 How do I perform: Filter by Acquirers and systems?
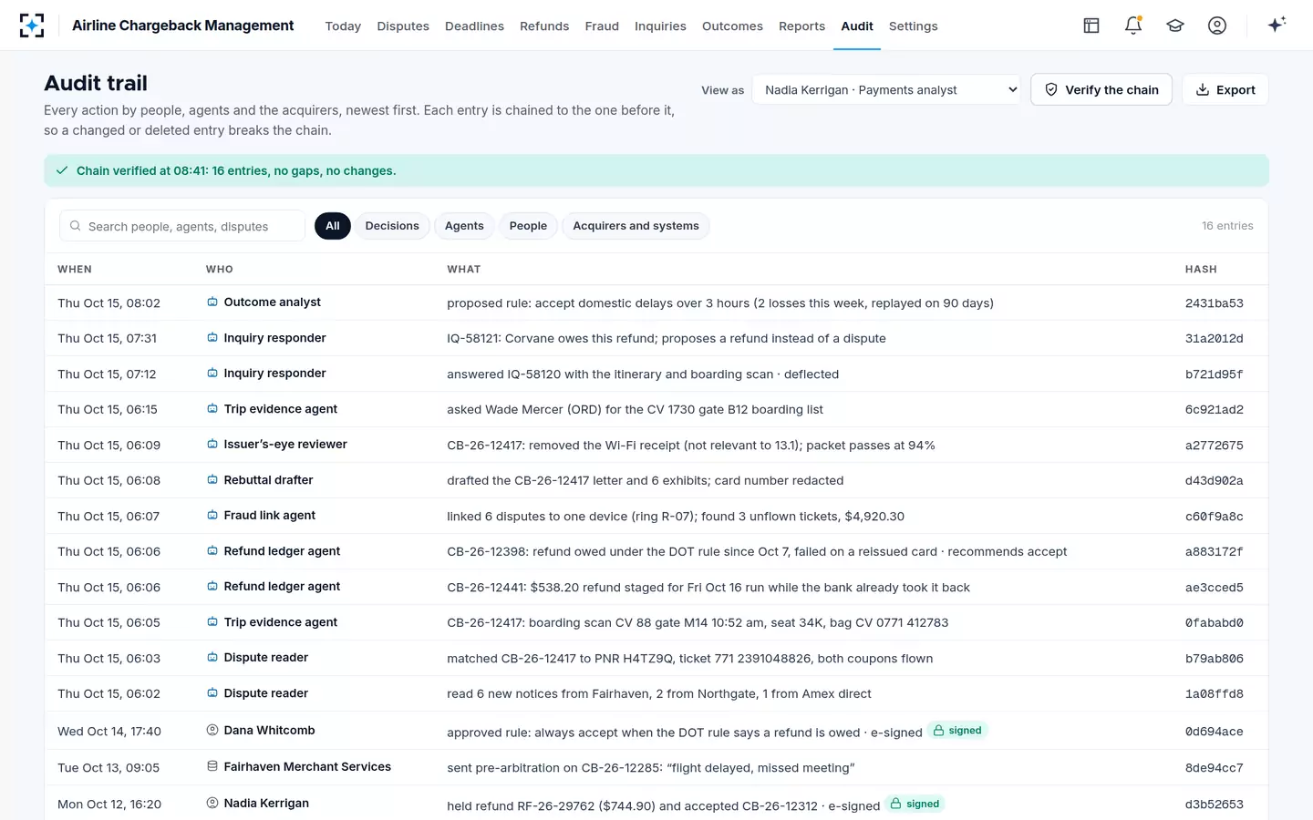pos(636,226)
